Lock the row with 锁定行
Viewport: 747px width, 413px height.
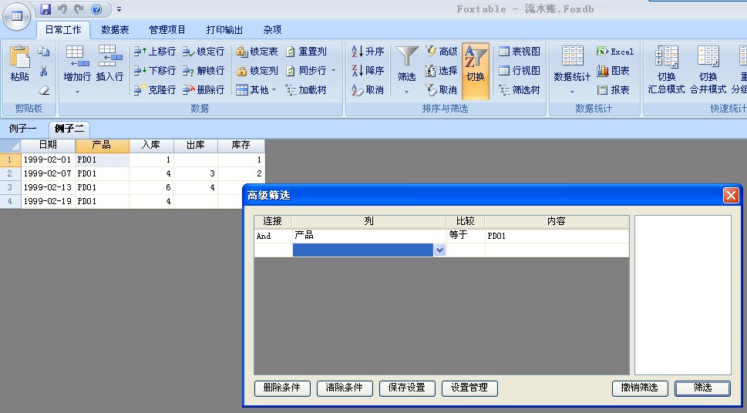(204, 52)
